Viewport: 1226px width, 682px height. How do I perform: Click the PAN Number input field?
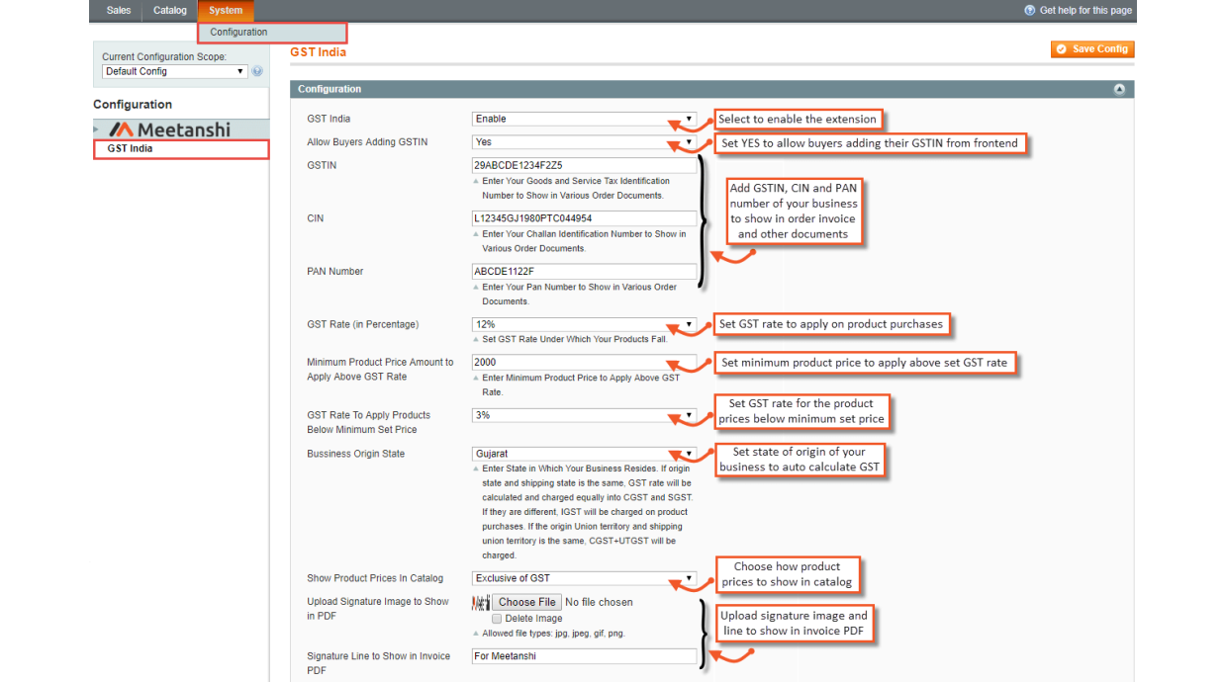(584, 272)
